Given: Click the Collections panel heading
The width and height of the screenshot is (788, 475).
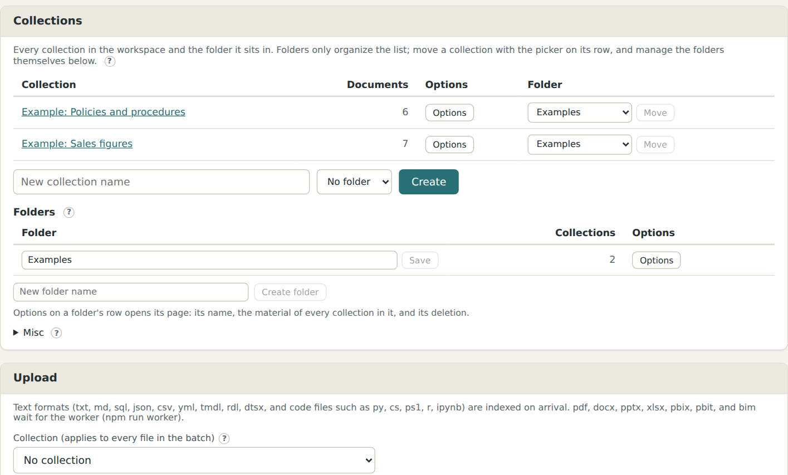Looking at the screenshot, I should tap(48, 21).
